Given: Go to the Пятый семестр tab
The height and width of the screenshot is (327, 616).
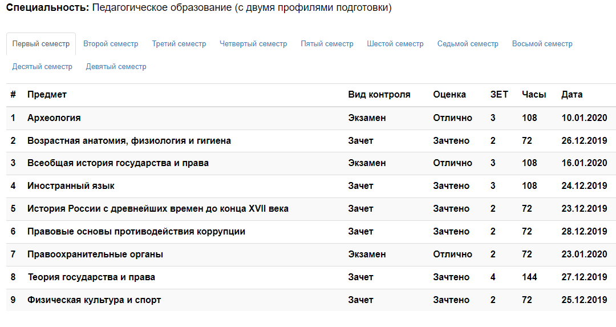Looking at the screenshot, I should coord(327,43).
